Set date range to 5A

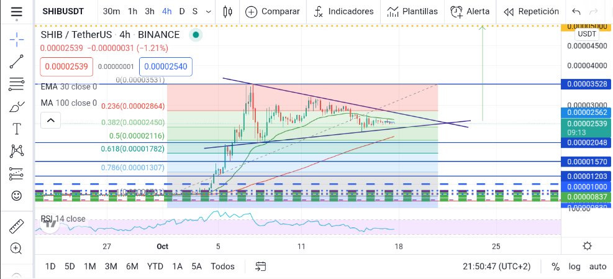click(x=197, y=267)
